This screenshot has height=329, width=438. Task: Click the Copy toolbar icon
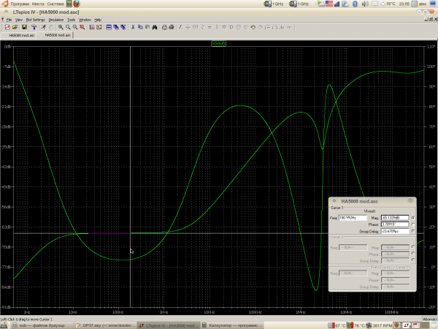pyautogui.click(x=140, y=27)
